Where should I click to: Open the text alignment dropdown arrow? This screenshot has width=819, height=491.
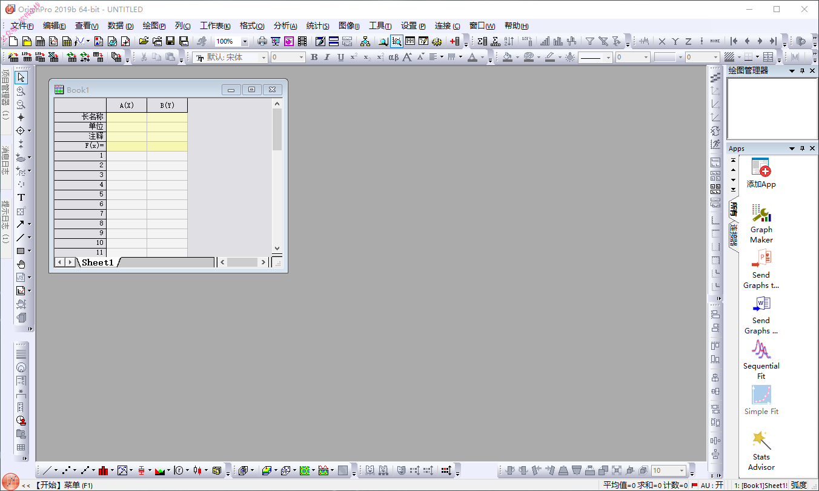442,57
